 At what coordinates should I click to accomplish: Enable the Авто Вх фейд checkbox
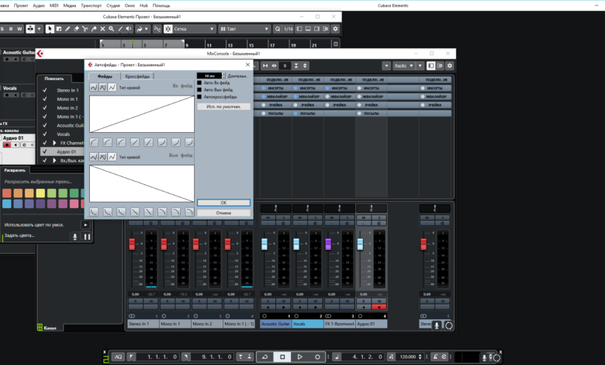click(199, 82)
